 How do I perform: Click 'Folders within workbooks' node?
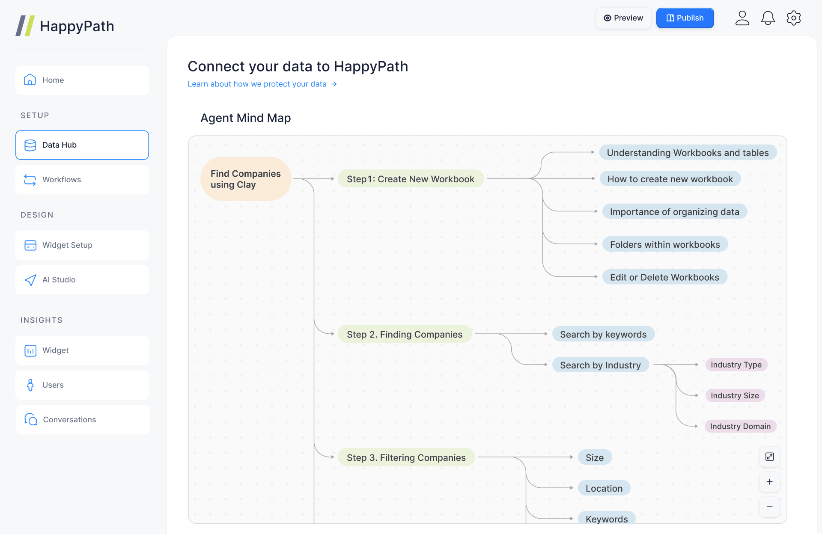[665, 244]
